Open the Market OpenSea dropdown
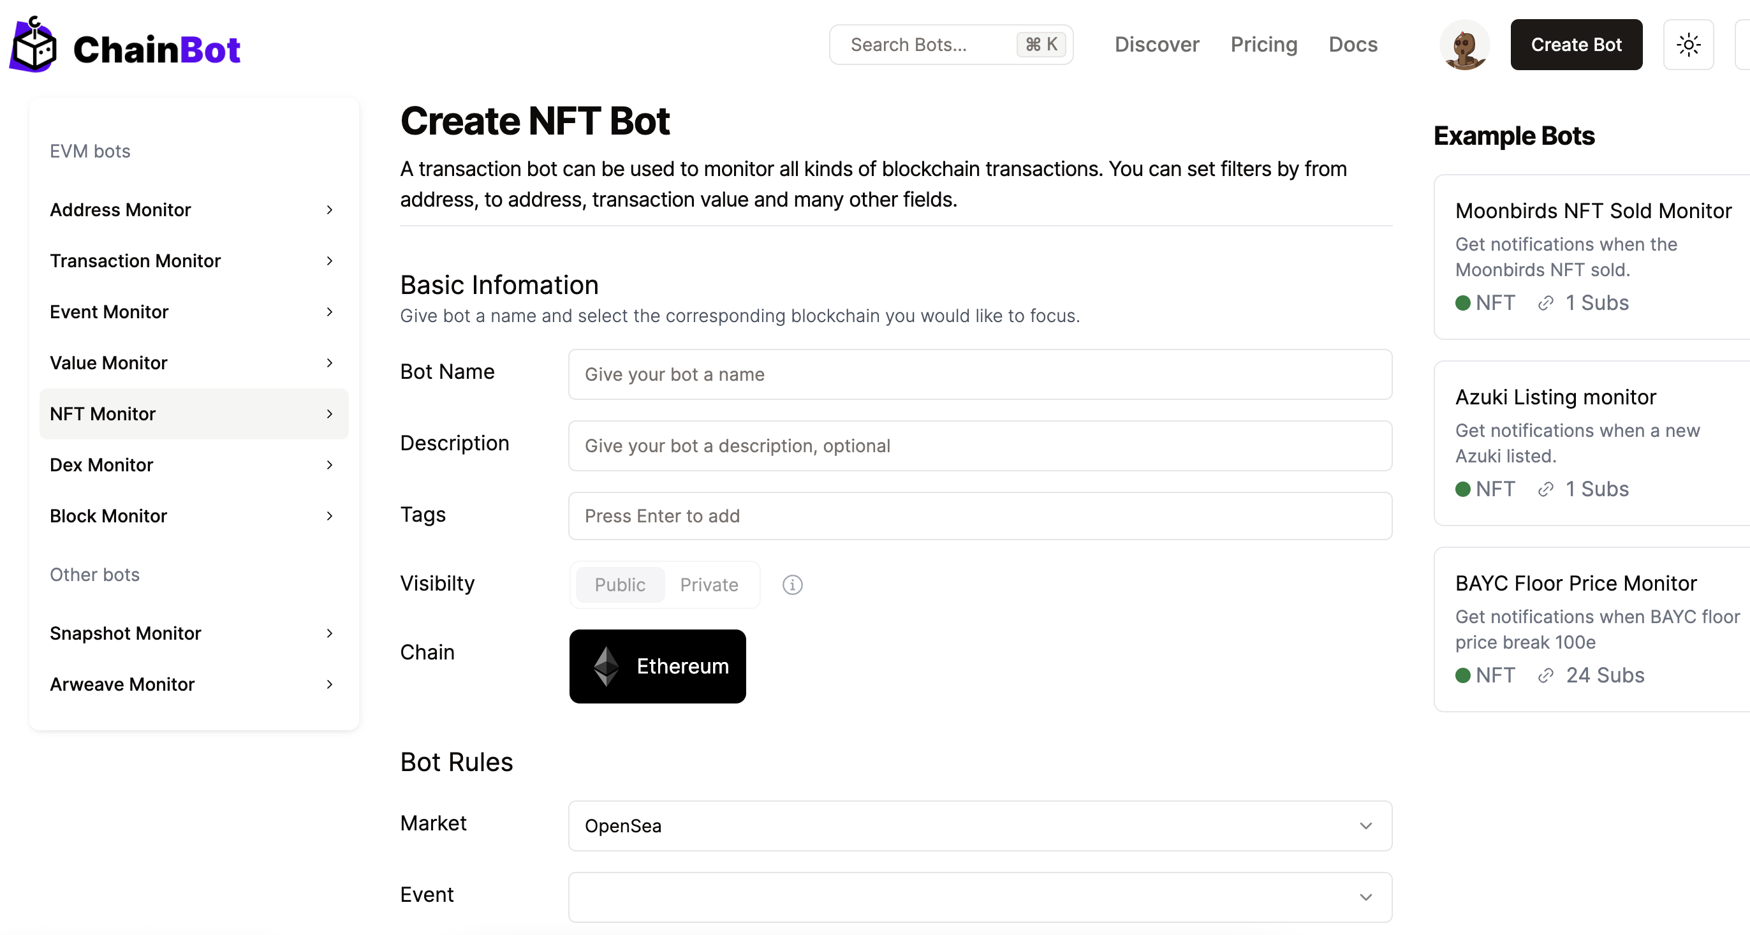Viewport: 1750px width, 935px height. (980, 825)
